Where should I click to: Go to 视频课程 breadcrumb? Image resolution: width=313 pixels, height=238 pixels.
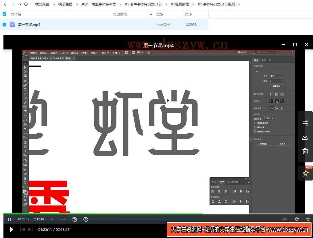pos(65,4)
